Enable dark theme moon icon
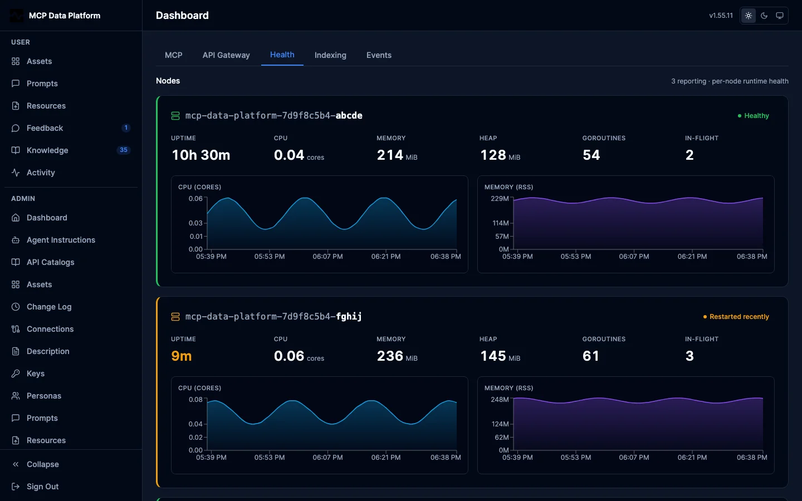 [x=764, y=16]
